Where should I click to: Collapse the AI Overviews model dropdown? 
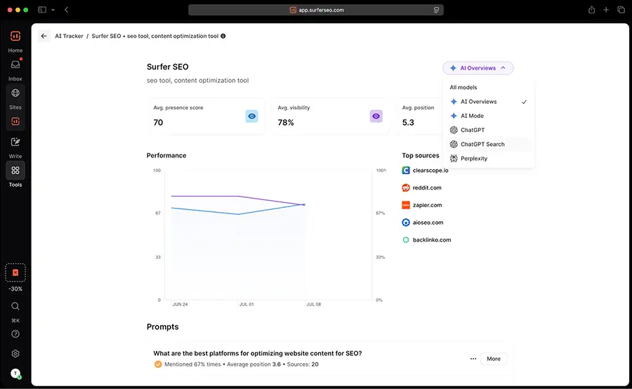point(478,68)
